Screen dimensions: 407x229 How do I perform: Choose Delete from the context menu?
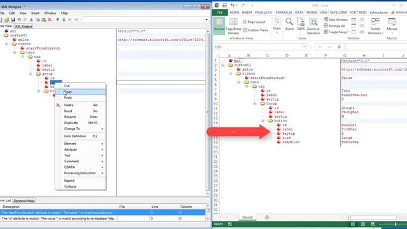(x=81, y=105)
